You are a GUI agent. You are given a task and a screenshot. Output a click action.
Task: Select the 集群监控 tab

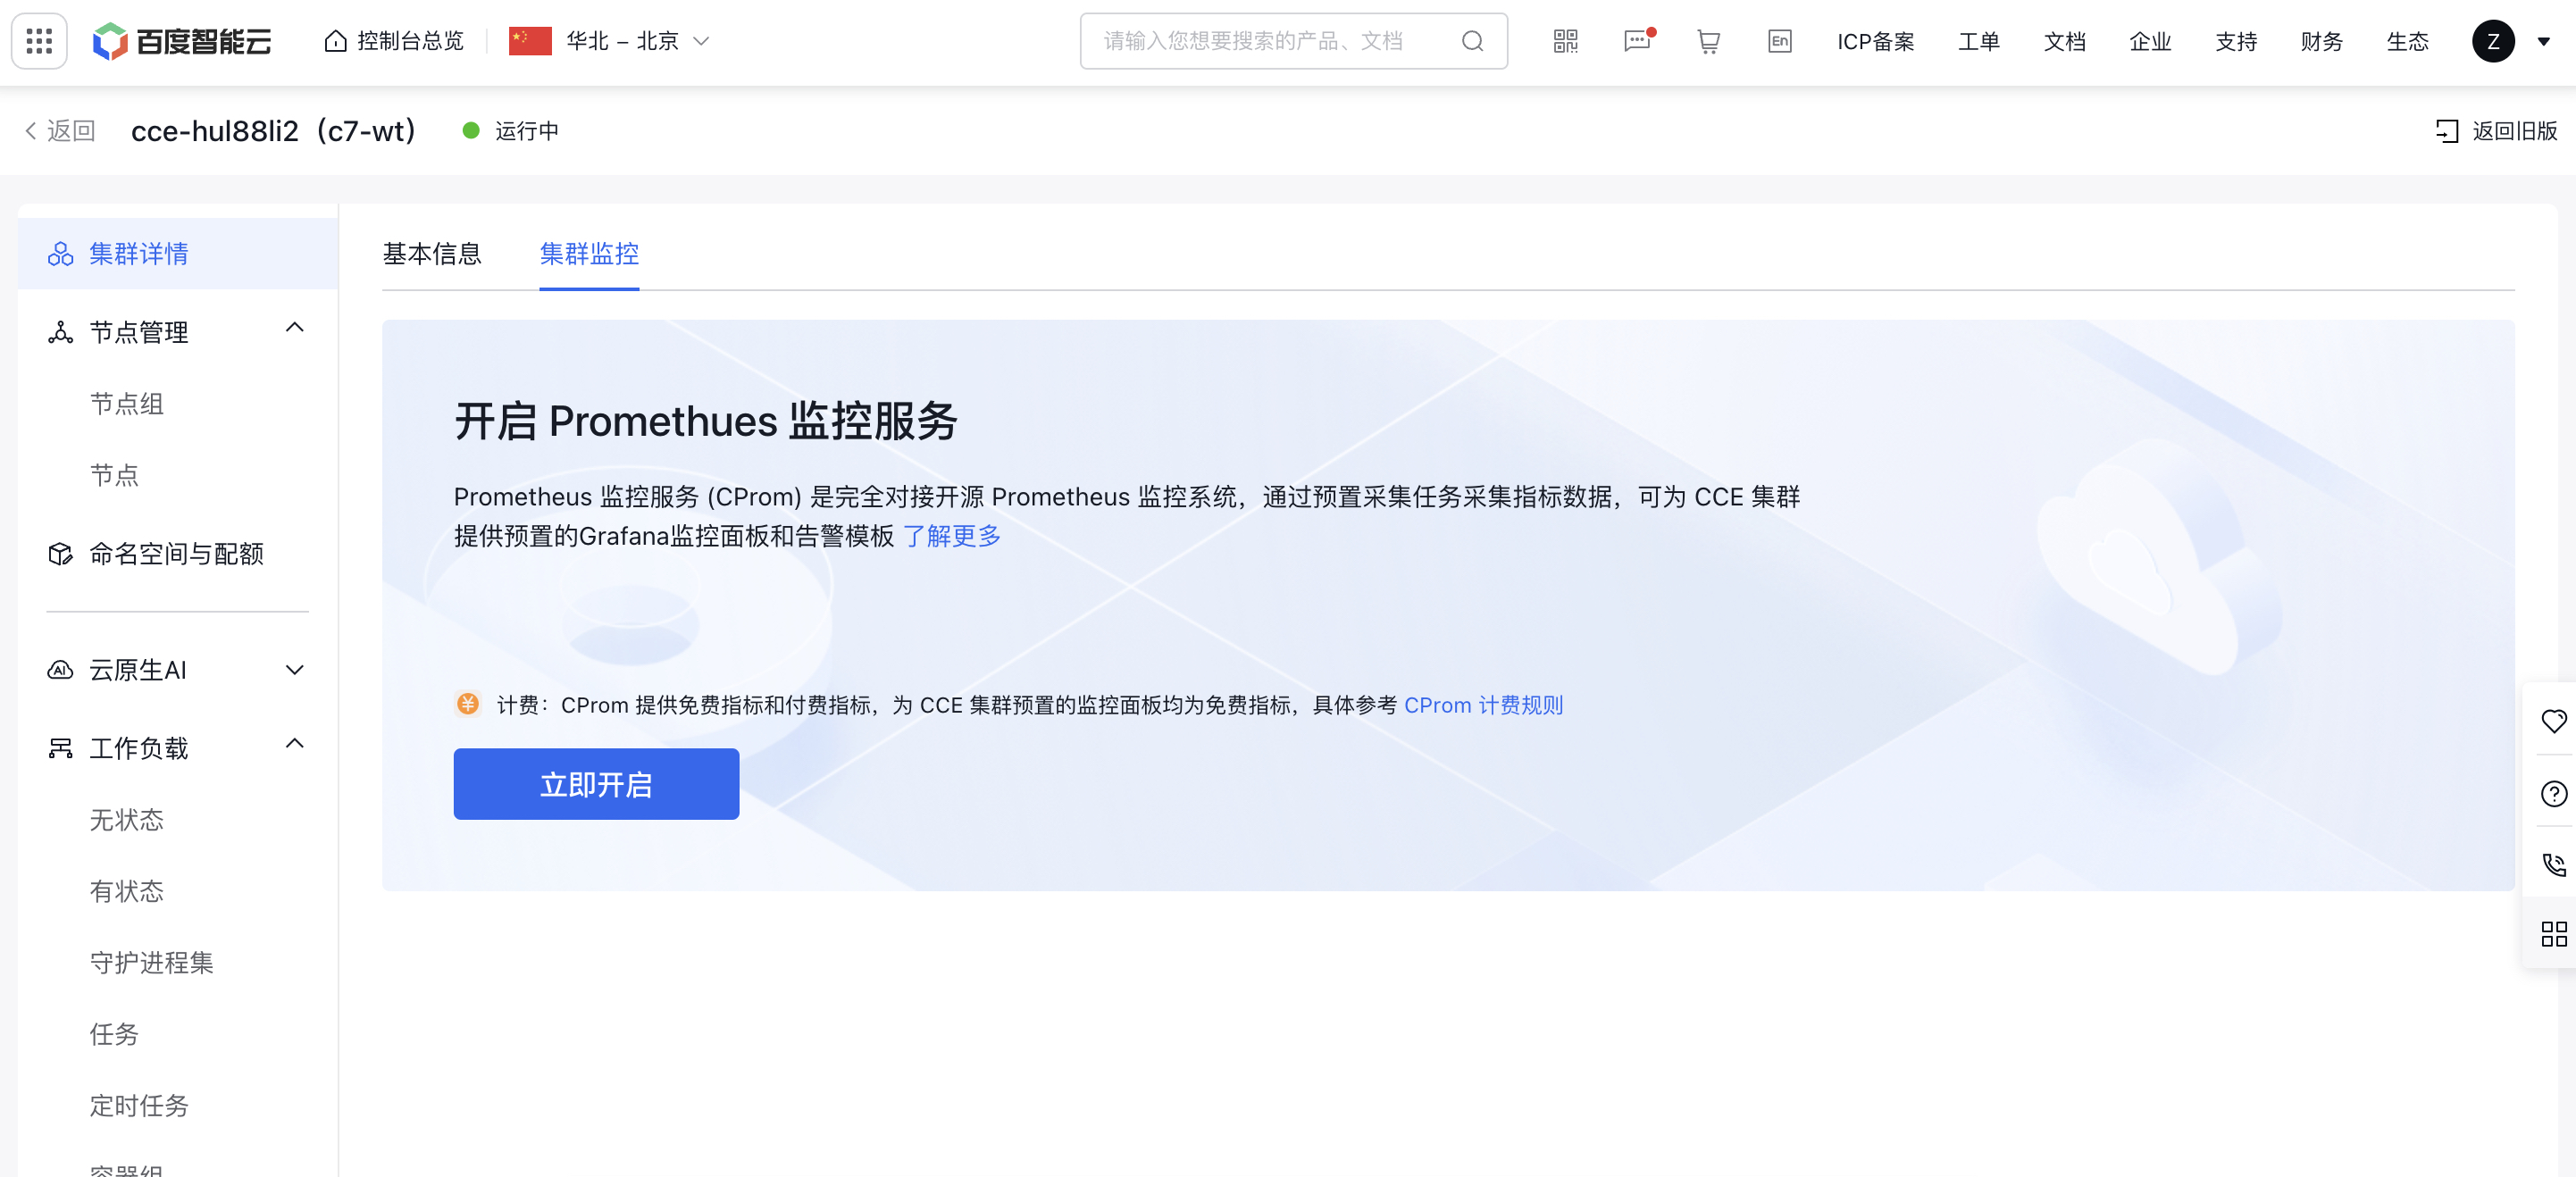[x=589, y=254]
